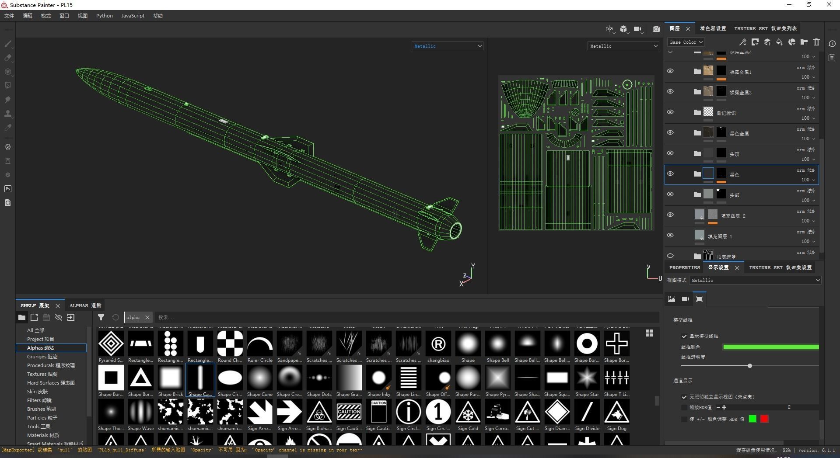Open the 2D viewport Metallic dropdown
840x458 pixels.
(623, 46)
